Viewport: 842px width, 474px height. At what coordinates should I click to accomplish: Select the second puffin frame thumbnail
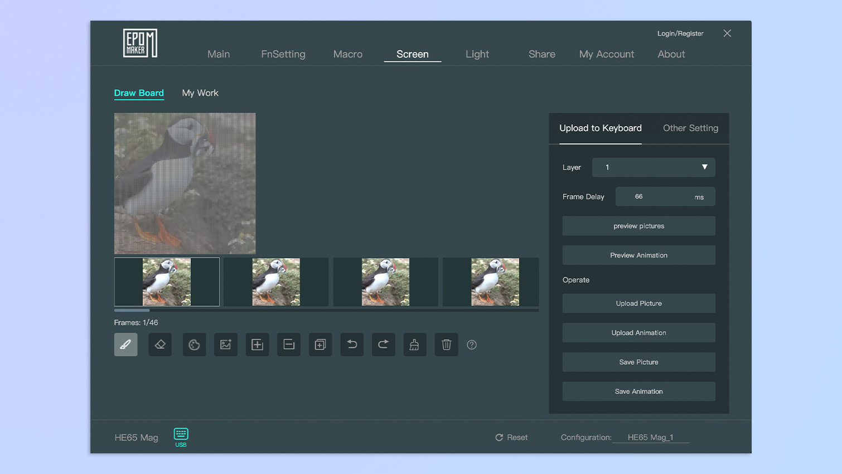point(276,282)
